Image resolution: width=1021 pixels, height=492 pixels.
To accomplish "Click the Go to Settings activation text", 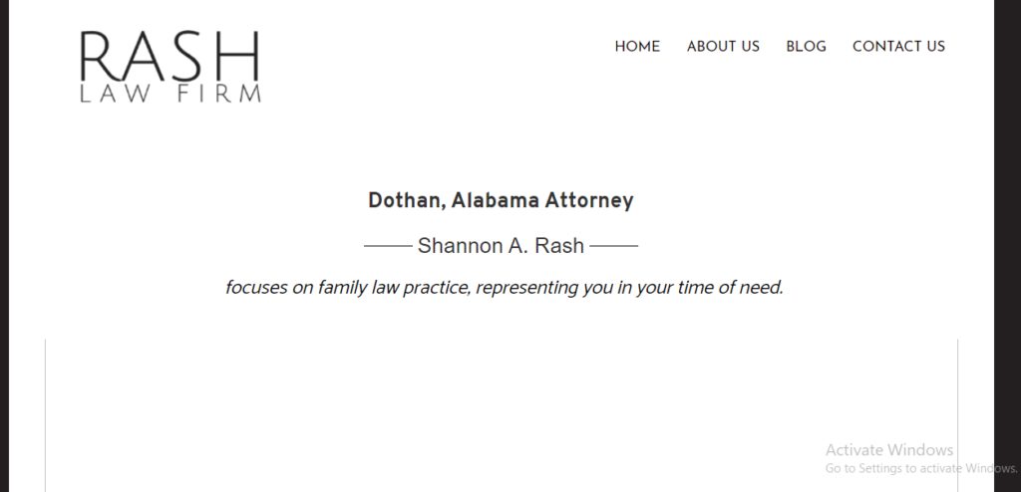I will [917, 468].
